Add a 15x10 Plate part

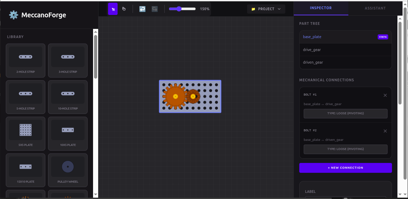[26, 170]
